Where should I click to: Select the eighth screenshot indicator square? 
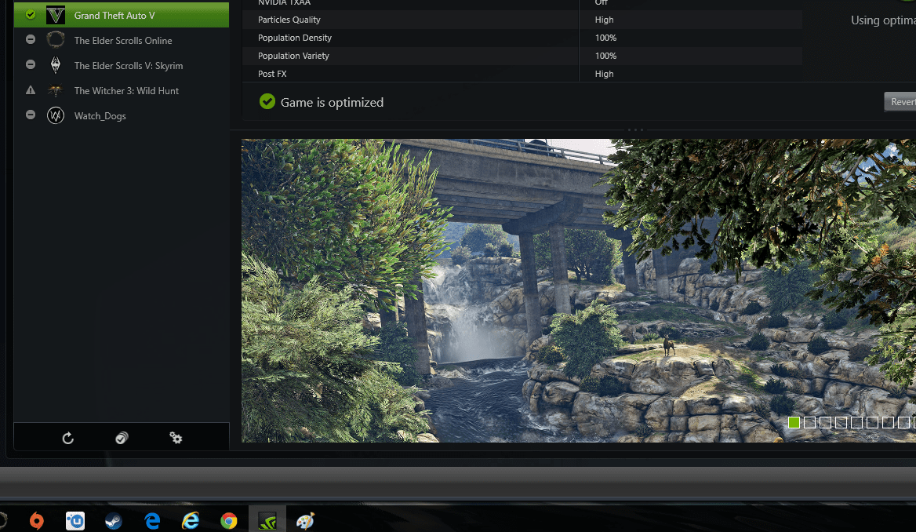tap(903, 422)
